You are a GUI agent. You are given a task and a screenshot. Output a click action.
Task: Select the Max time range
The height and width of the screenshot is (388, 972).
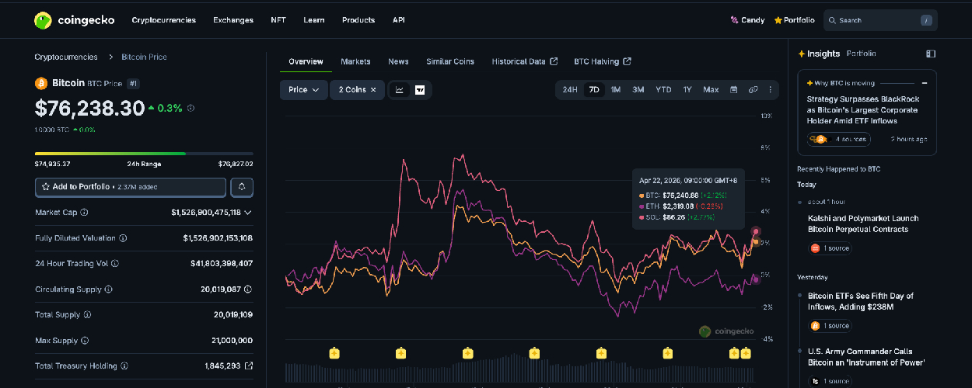pos(711,90)
